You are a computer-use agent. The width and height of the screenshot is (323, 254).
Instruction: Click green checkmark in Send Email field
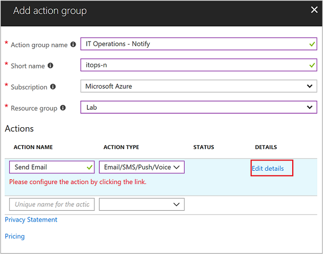[x=90, y=167]
